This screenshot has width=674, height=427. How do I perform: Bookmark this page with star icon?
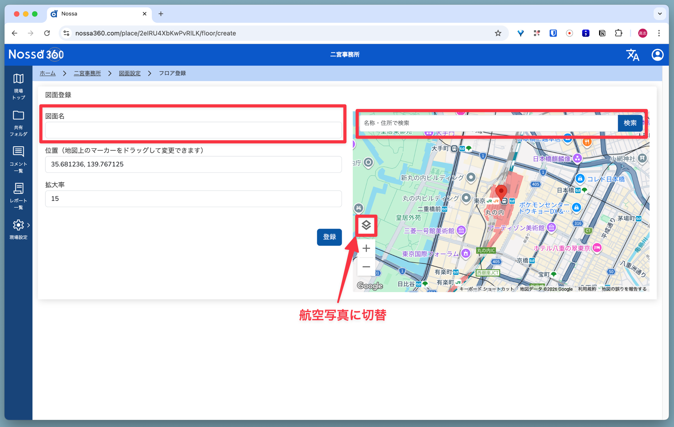click(x=498, y=33)
